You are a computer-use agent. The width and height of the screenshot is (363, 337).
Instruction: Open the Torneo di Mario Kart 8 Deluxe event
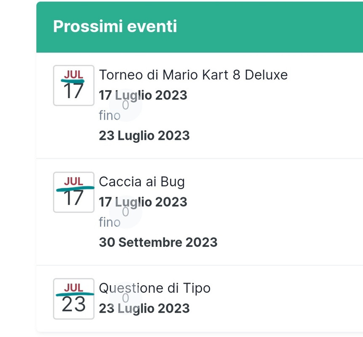pyautogui.click(x=193, y=75)
